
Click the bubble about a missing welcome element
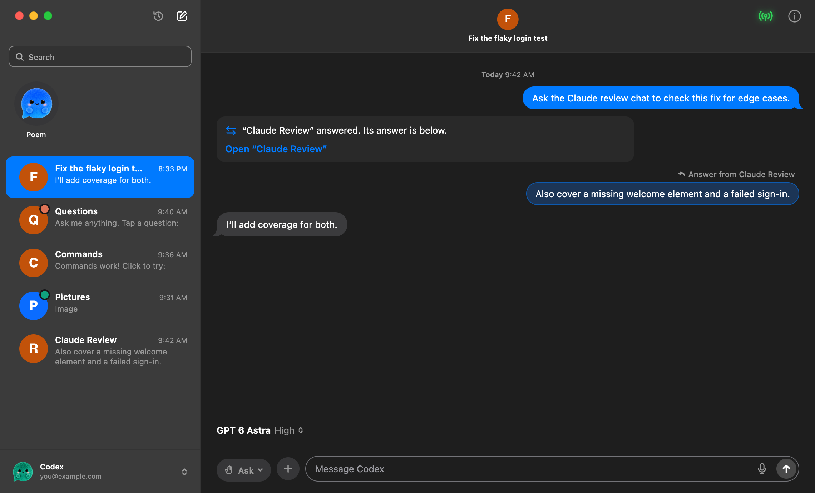pyautogui.click(x=662, y=194)
